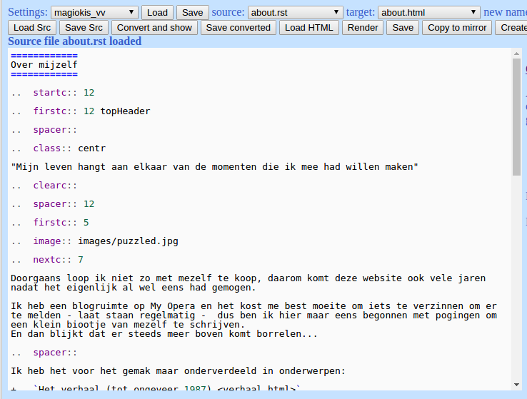Open the Settings dropdown showing magiokis_vv

tap(94, 13)
